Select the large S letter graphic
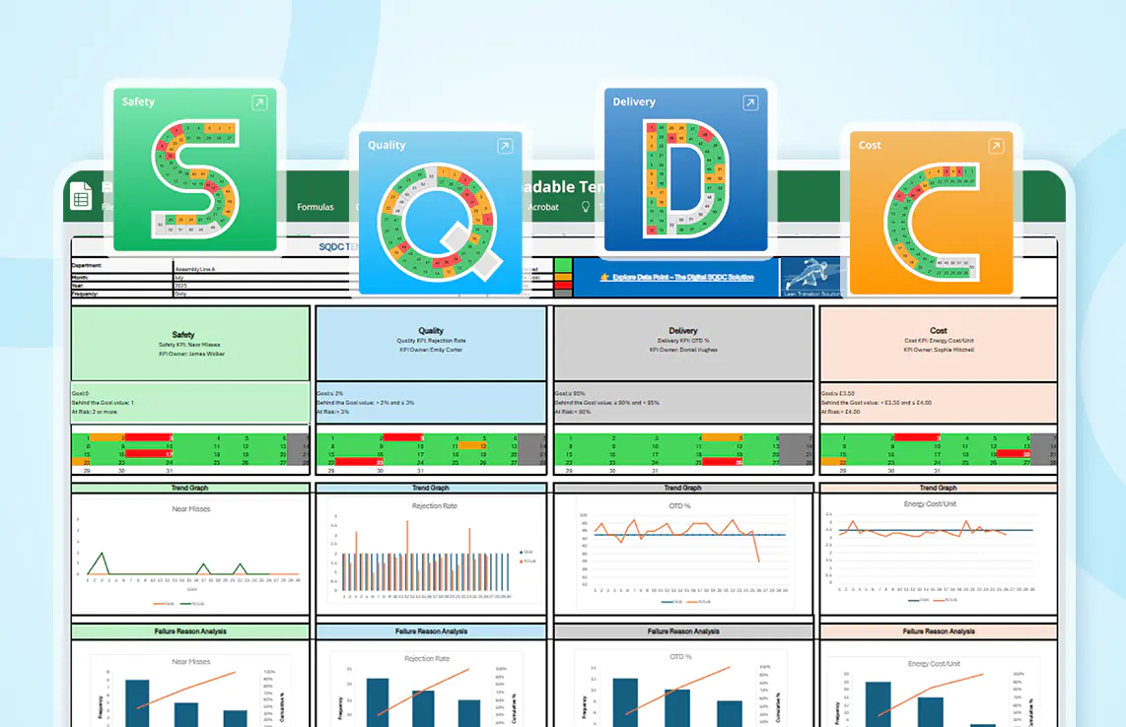Image resolution: width=1126 pixels, height=727 pixels. point(195,178)
